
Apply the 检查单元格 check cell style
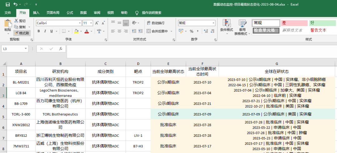point(266,30)
